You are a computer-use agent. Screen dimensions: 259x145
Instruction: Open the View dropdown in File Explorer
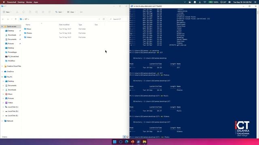point(71,12)
